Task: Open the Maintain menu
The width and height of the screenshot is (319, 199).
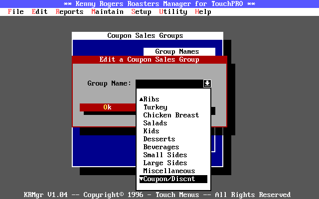Action: pos(108,12)
